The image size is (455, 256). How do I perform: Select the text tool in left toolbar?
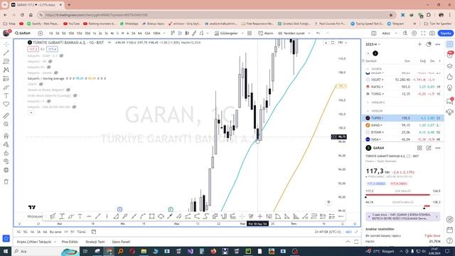coord(6,95)
